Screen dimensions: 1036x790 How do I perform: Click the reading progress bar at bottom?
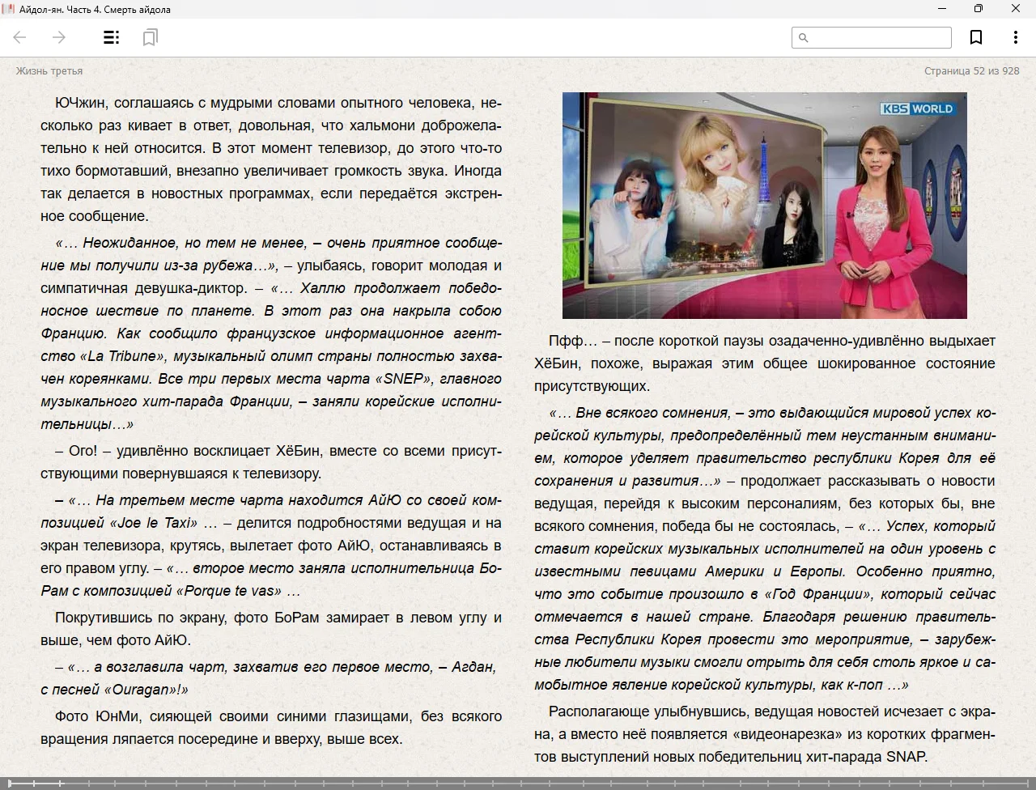point(518,783)
